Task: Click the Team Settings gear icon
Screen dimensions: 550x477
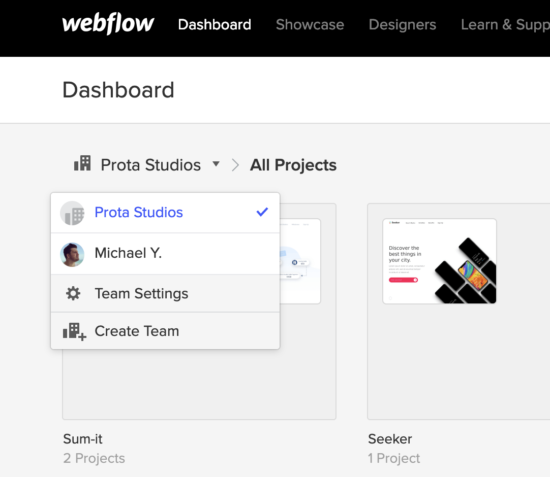Action: [73, 293]
